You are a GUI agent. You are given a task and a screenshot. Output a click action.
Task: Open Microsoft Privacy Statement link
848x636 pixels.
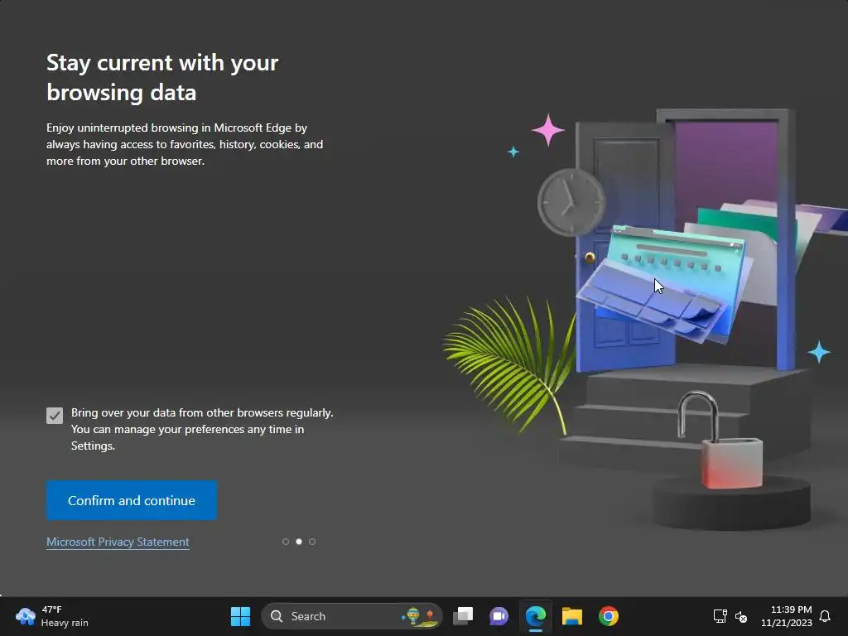coord(118,542)
